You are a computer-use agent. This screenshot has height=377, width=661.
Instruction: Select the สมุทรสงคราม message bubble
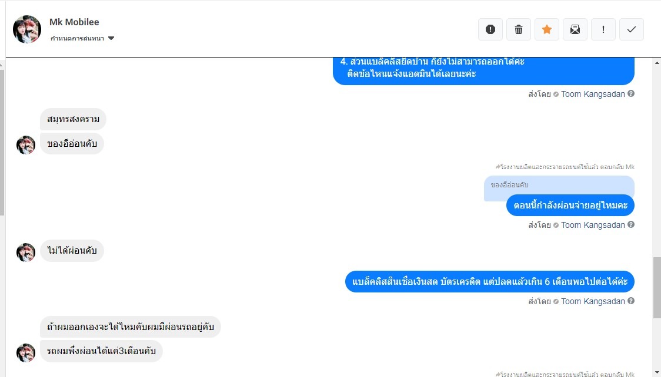pos(74,119)
